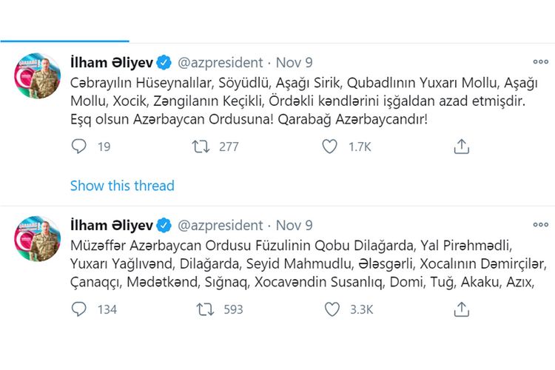This screenshot has height=370, width=555.
Task: Open the more options menu on second tweet
Action: [541, 224]
